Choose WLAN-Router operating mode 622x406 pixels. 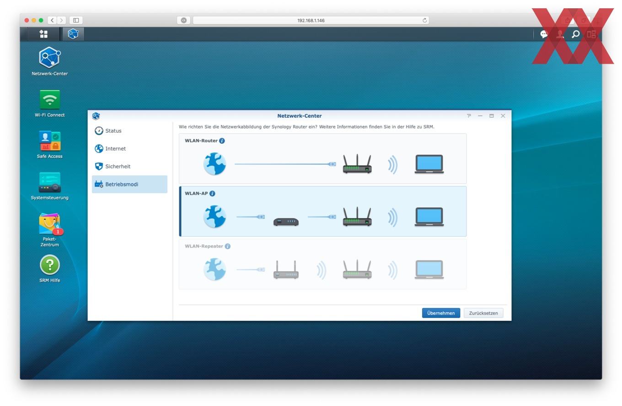pos(322,158)
